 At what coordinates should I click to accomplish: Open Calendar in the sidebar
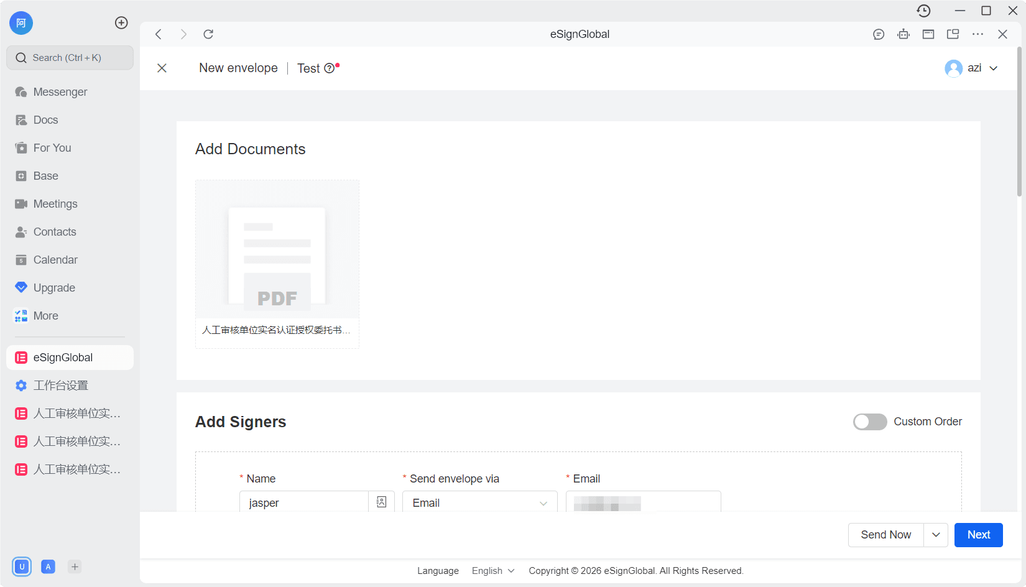click(x=55, y=260)
